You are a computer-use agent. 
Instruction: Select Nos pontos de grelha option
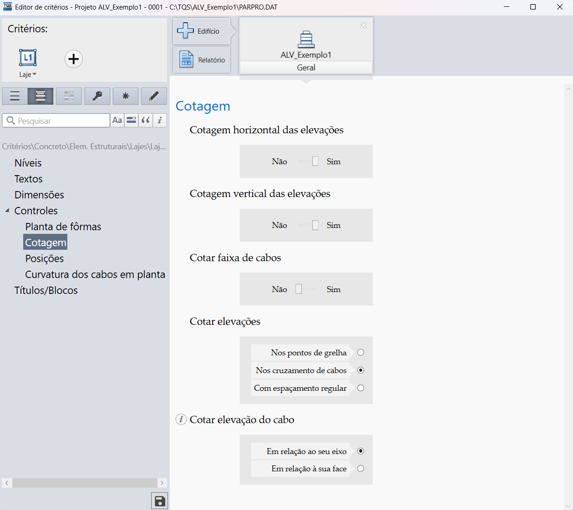click(361, 353)
